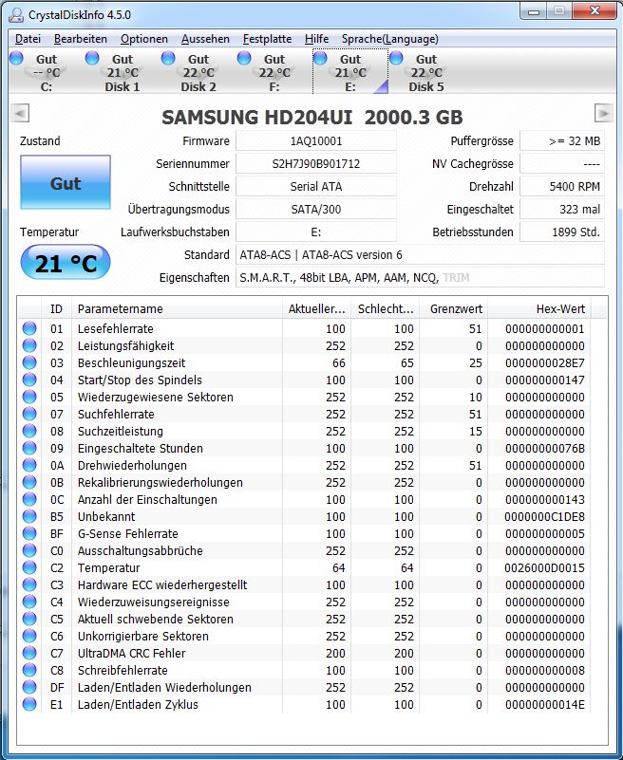Viewport: 623px width, 760px height.
Task: Click the Parametername column header
Action: click(x=177, y=308)
